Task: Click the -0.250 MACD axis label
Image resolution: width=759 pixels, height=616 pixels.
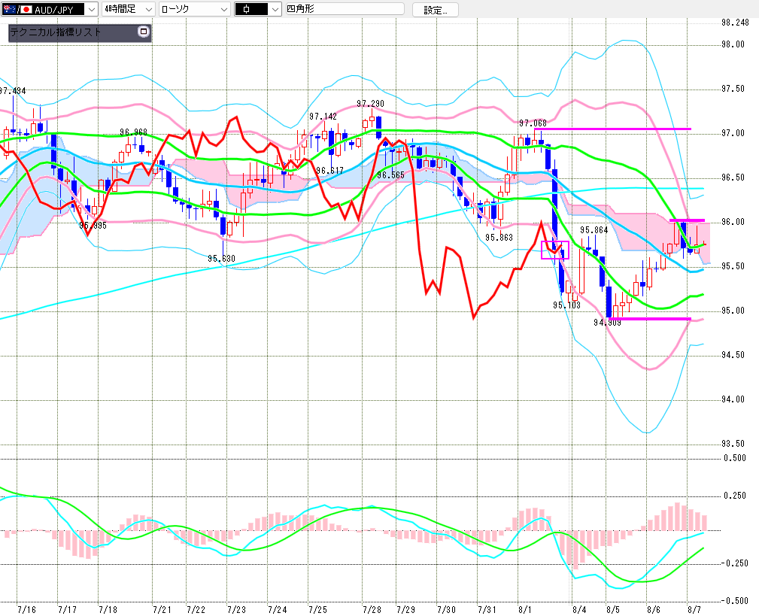Action: pyautogui.click(x=734, y=563)
